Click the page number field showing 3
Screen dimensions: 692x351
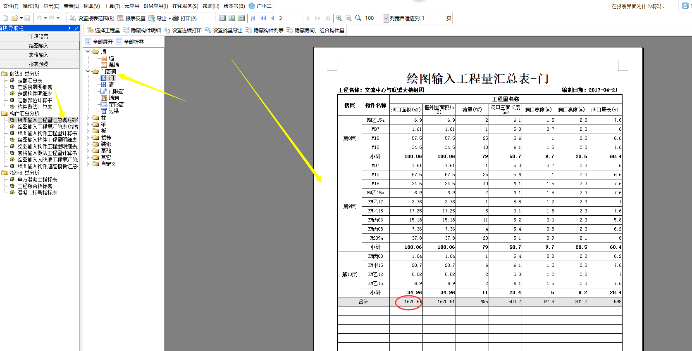[x=290, y=18]
